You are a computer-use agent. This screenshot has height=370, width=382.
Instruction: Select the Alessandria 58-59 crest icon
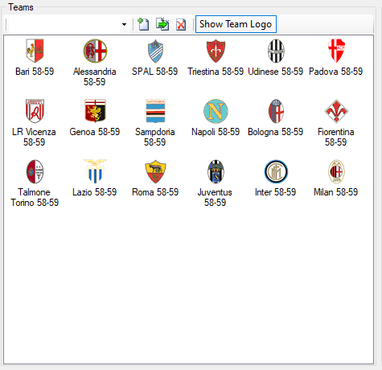pos(95,51)
